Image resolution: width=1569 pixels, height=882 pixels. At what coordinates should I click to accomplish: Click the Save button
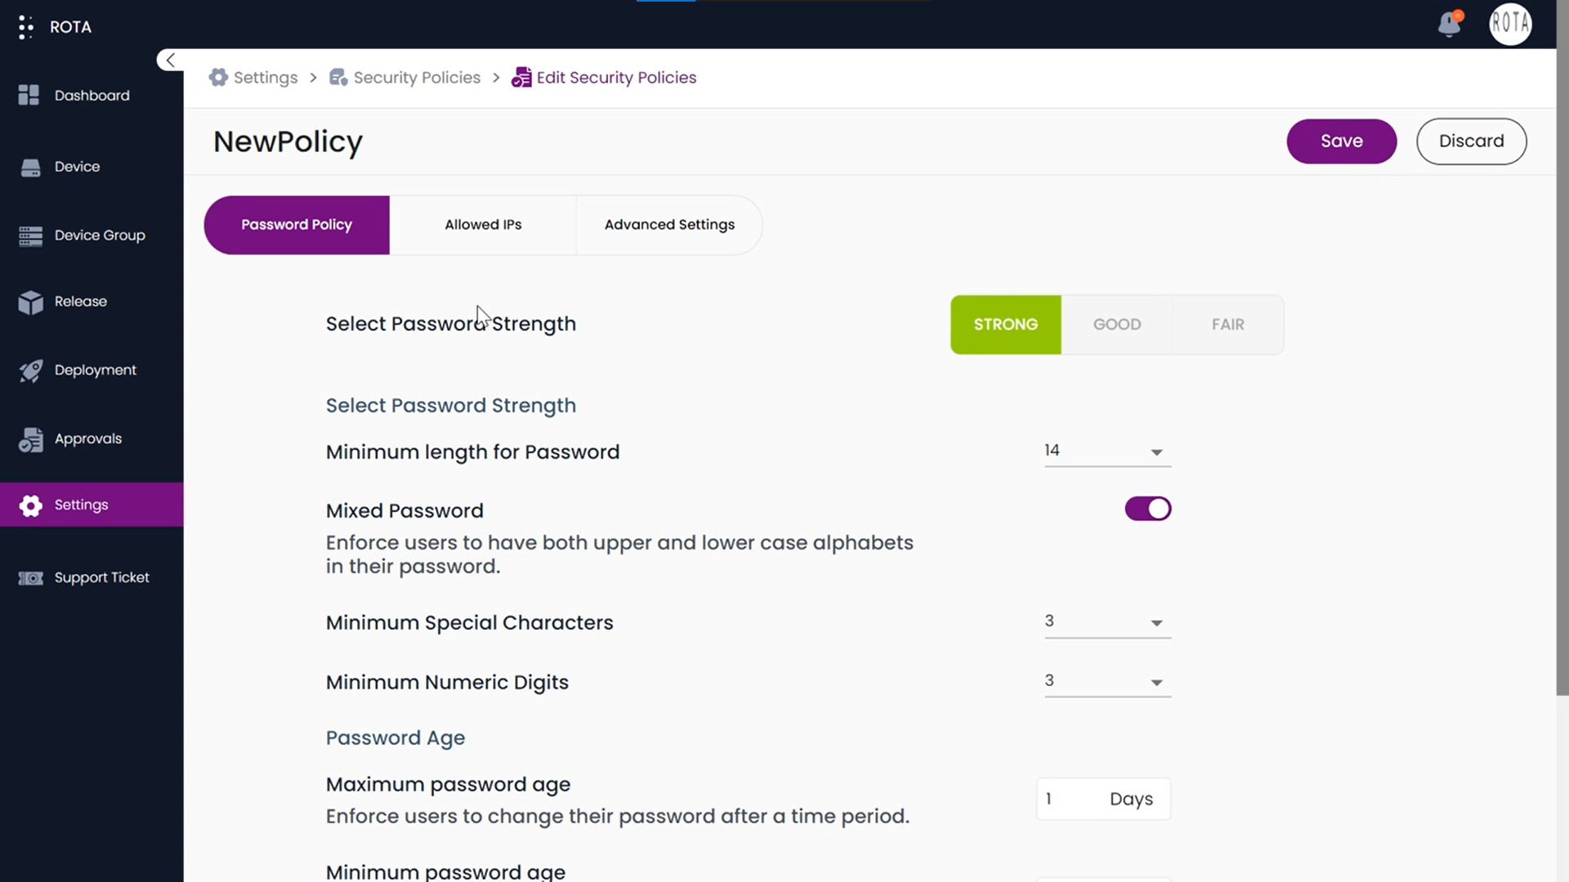click(1341, 141)
